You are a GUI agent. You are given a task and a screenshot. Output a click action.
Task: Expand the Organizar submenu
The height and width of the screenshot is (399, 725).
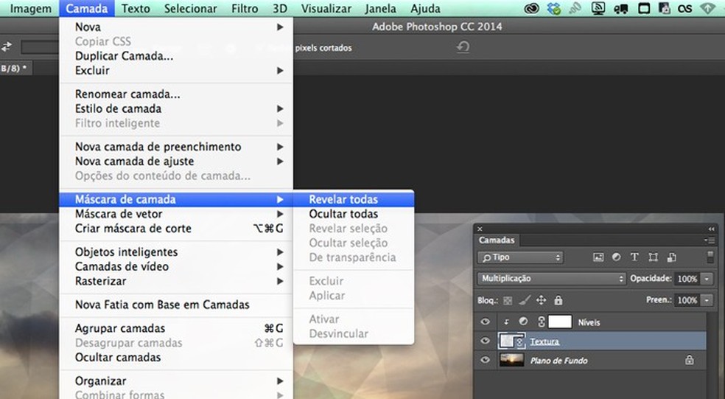pyautogui.click(x=176, y=381)
